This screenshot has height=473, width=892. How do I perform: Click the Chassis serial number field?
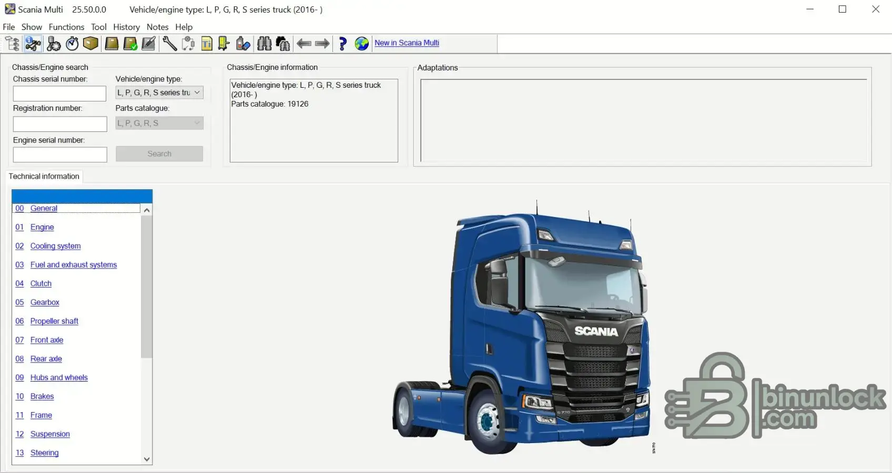(59, 94)
